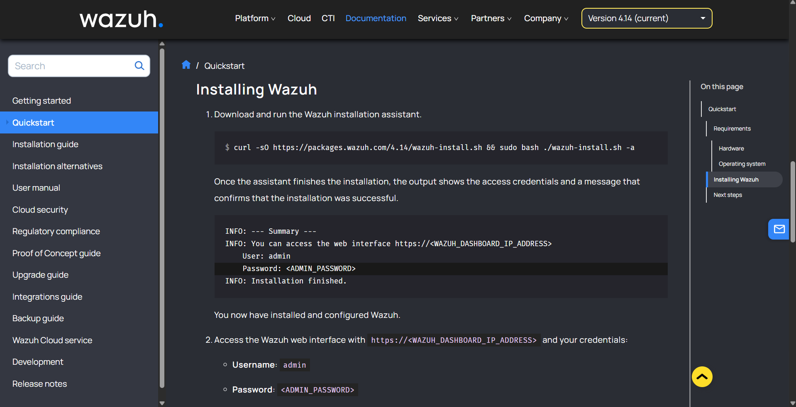Open the email contact floating icon
This screenshot has height=407, width=796.
779,229
